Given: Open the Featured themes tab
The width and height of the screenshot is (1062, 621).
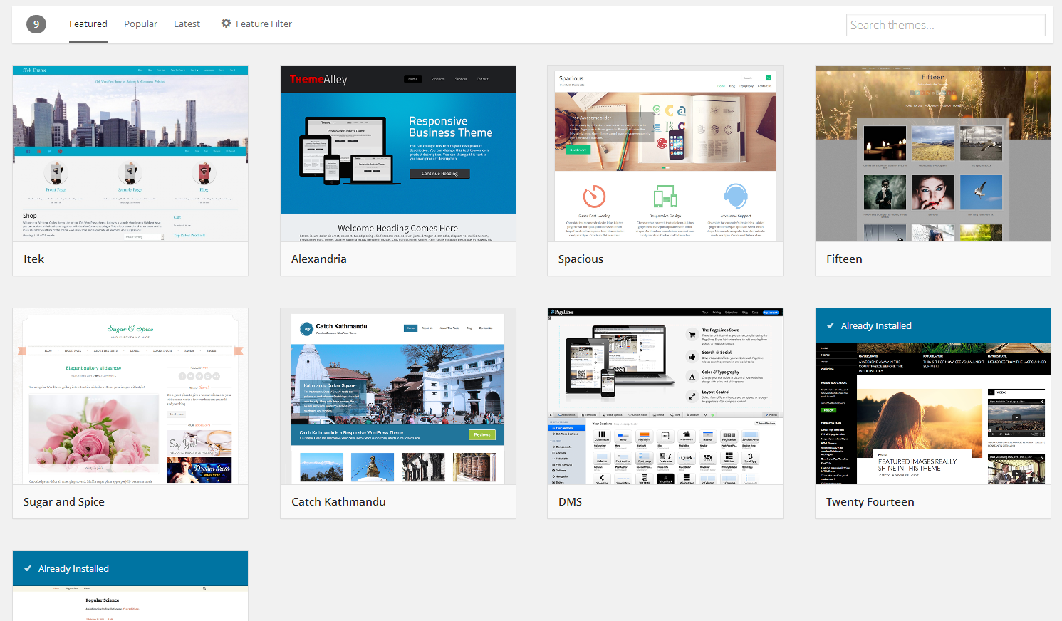Looking at the screenshot, I should (x=88, y=24).
